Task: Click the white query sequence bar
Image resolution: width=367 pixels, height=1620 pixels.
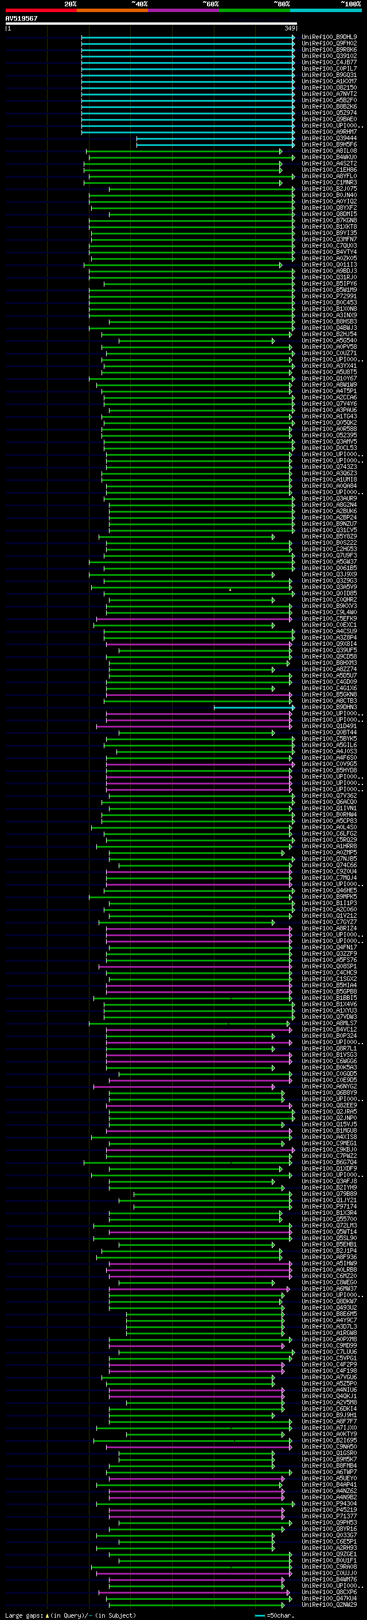Action: coord(151,24)
